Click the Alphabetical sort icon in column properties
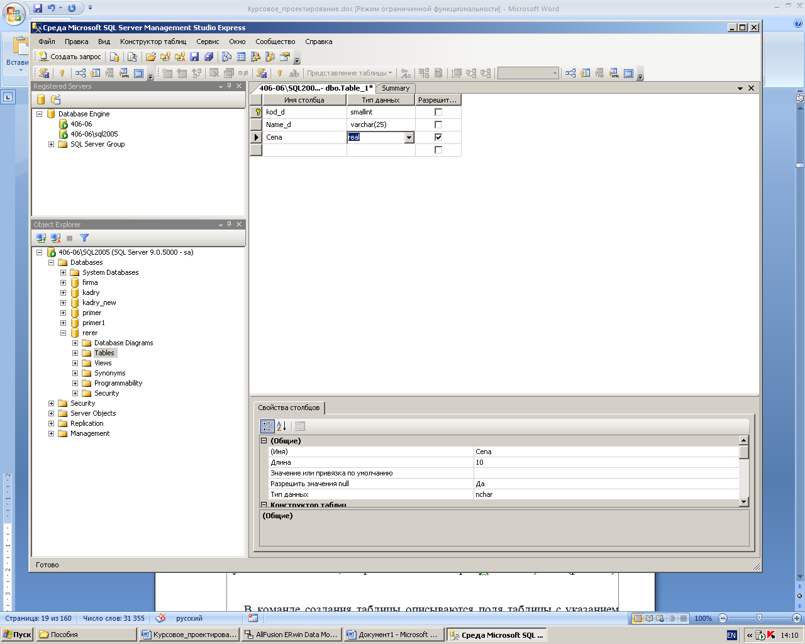 (x=281, y=426)
